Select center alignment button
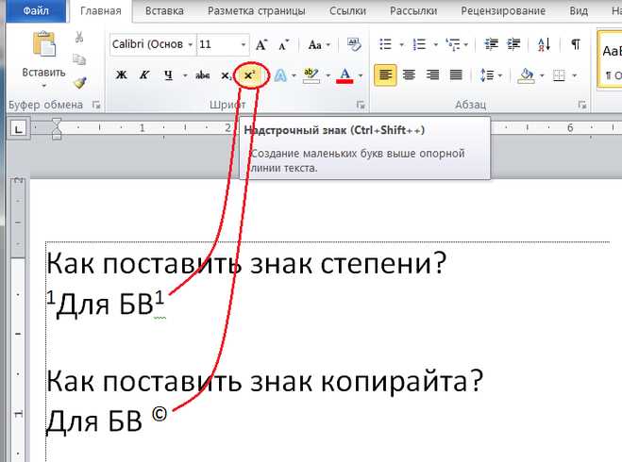This screenshot has width=622, height=462. click(x=409, y=74)
